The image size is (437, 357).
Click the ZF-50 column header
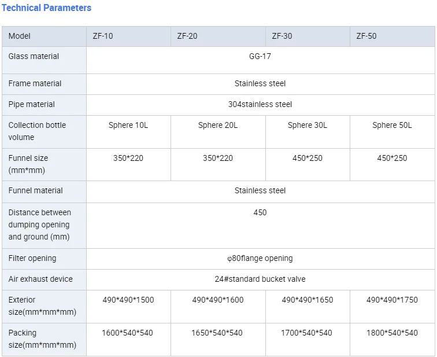366,36
